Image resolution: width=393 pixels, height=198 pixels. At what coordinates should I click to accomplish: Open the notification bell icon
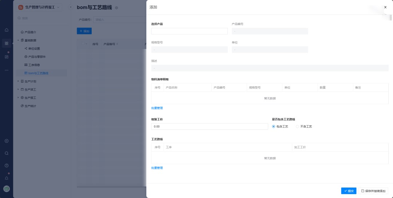[x=7, y=178]
